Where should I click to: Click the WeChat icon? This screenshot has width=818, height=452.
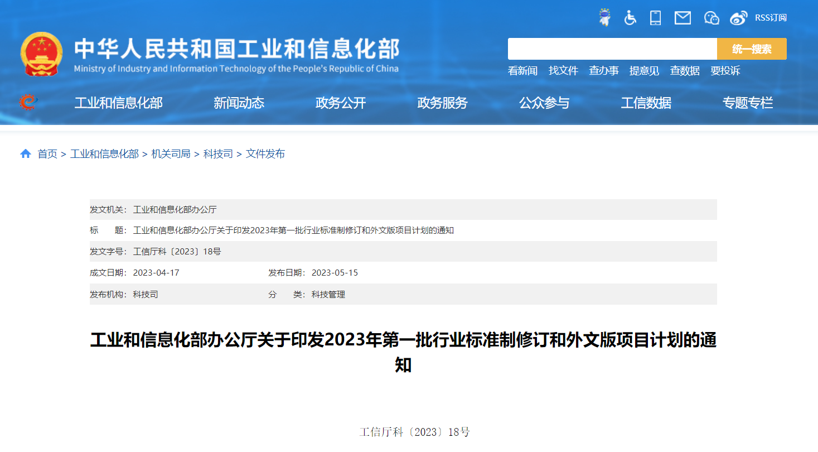pos(711,18)
